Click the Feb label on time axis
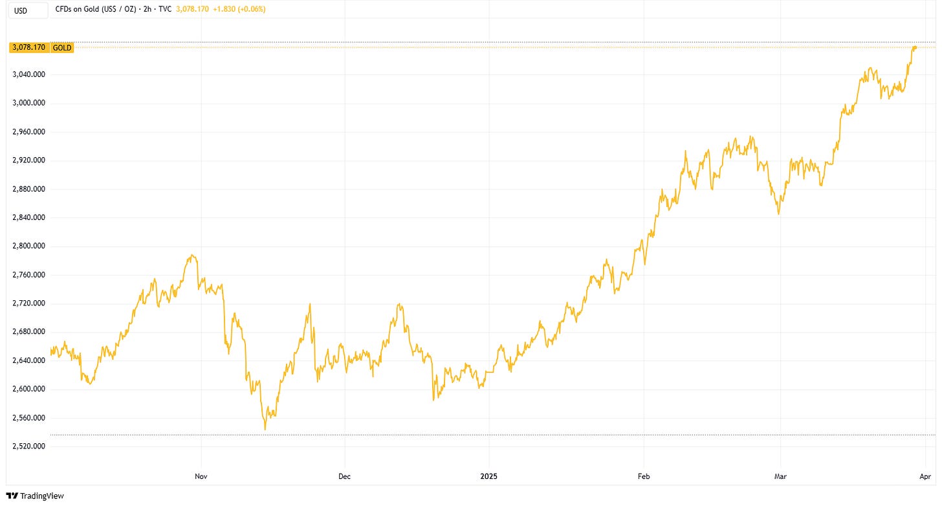Image resolution: width=942 pixels, height=506 pixels. pos(644,477)
